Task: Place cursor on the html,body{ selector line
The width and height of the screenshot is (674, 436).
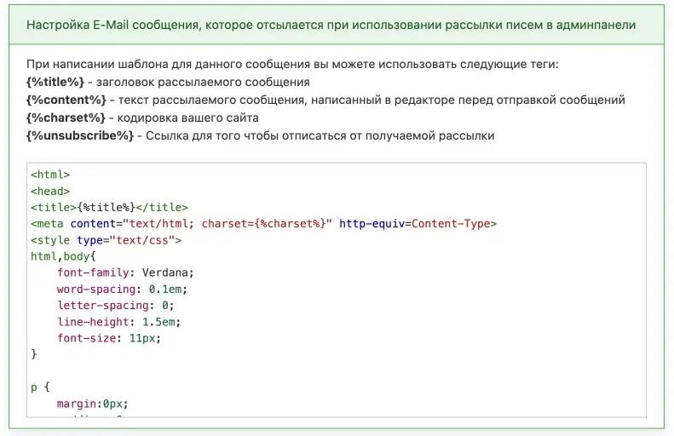Action: [x=64, y=255]
